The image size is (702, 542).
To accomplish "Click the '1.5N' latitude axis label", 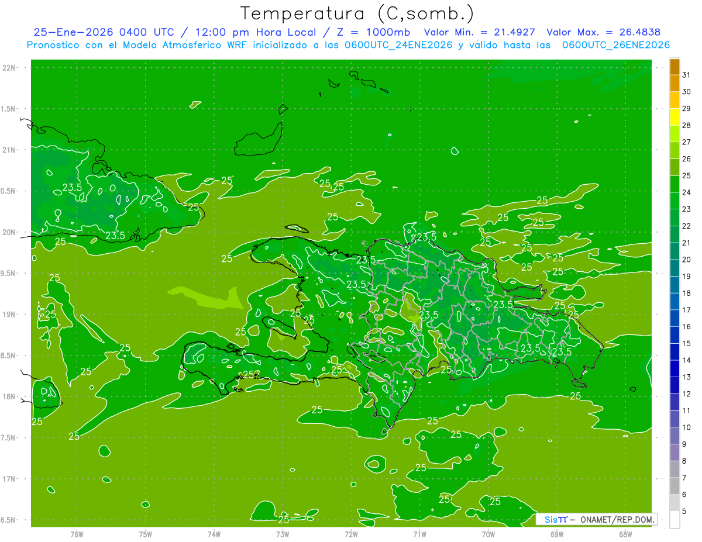I will pos(9,109).
